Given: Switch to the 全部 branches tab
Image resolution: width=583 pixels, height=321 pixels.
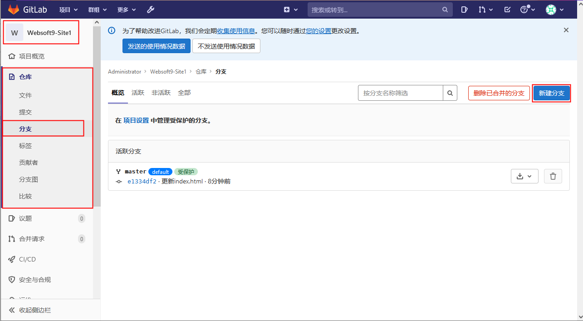Looking at the screenshot, I should pyautogui.click(x=184, y=93).
